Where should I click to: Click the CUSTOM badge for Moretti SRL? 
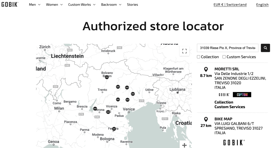coord(242,95)
